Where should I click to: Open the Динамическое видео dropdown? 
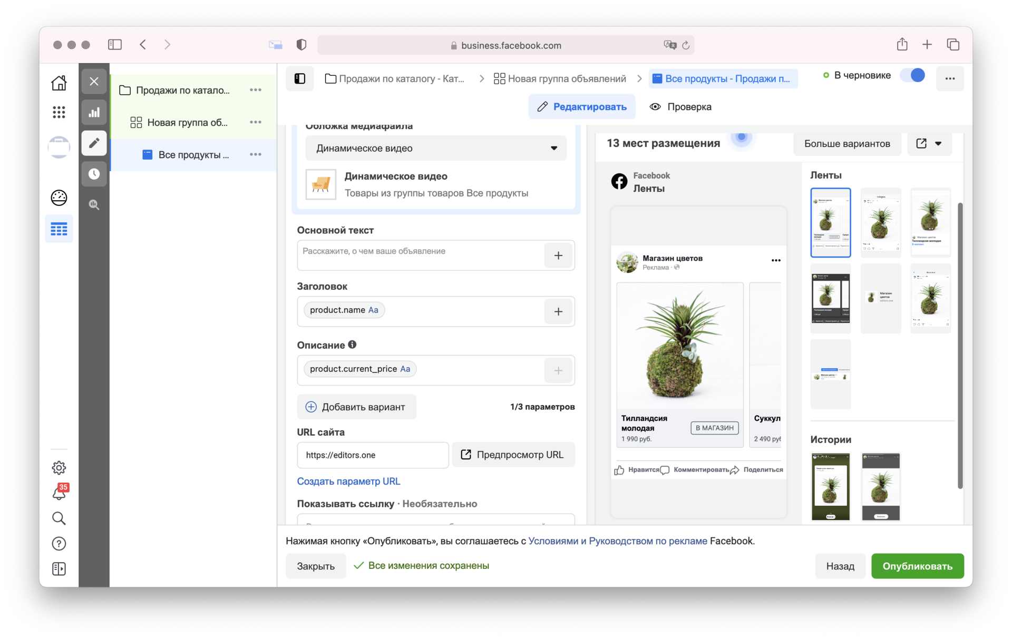click(435, 148)
